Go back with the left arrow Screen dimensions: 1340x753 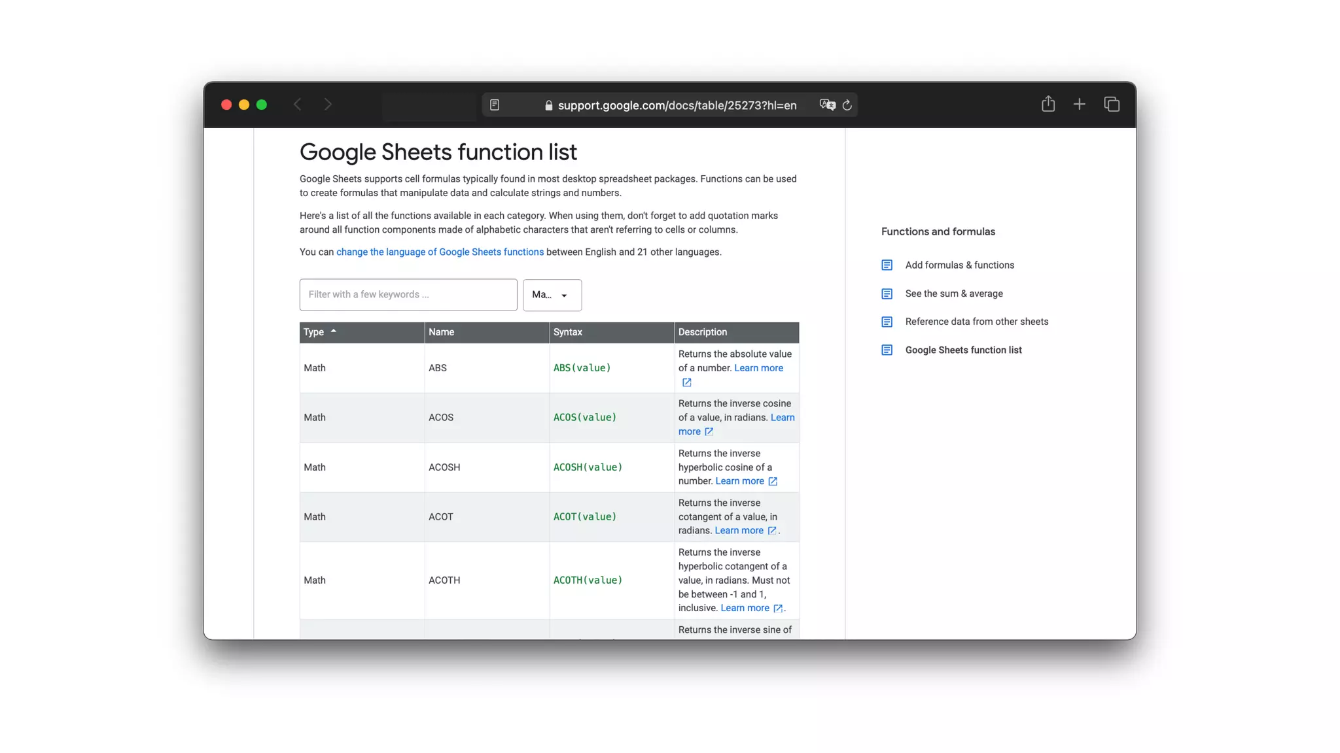[x=298, y=105]
